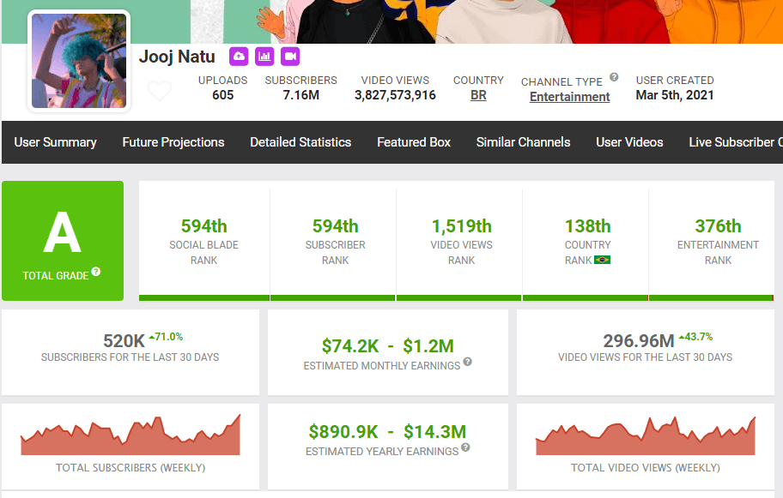
Task: Click the 1,519th Video Views Rank value
Action: point(461,226)
